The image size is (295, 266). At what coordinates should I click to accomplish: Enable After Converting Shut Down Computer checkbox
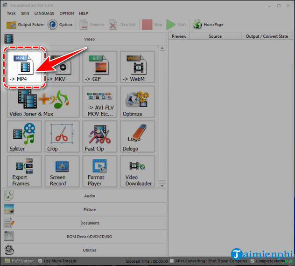pos(172,261)
